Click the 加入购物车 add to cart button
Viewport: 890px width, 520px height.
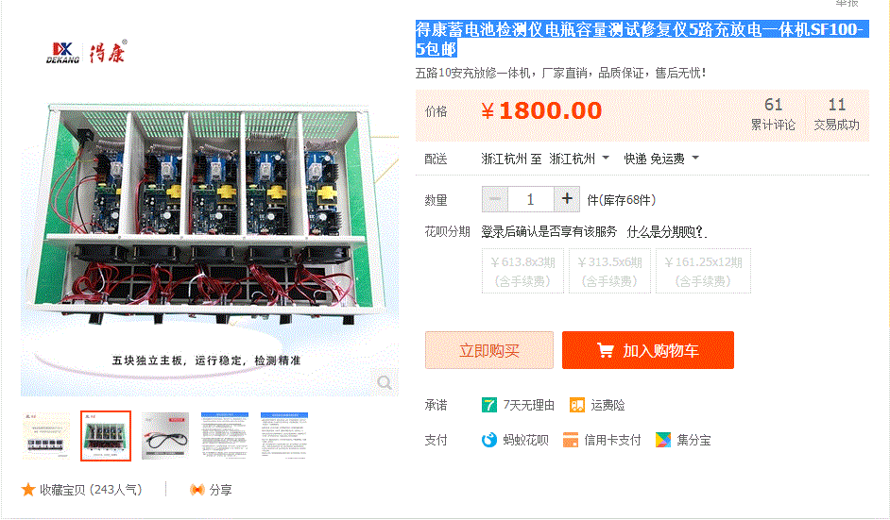click(x=647, y=350)
